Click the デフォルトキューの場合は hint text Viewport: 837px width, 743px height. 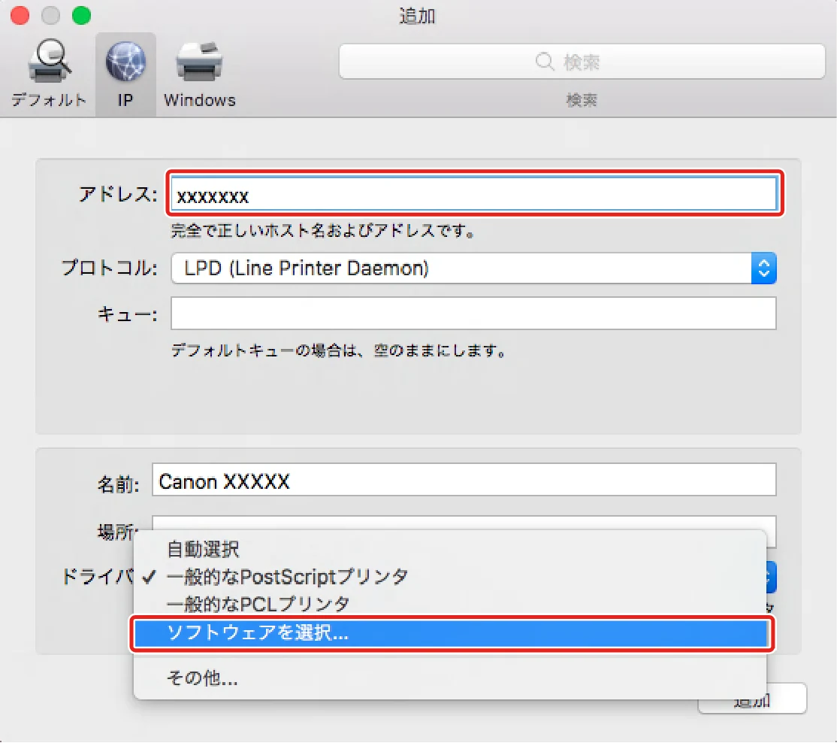[x=338, y=351]
